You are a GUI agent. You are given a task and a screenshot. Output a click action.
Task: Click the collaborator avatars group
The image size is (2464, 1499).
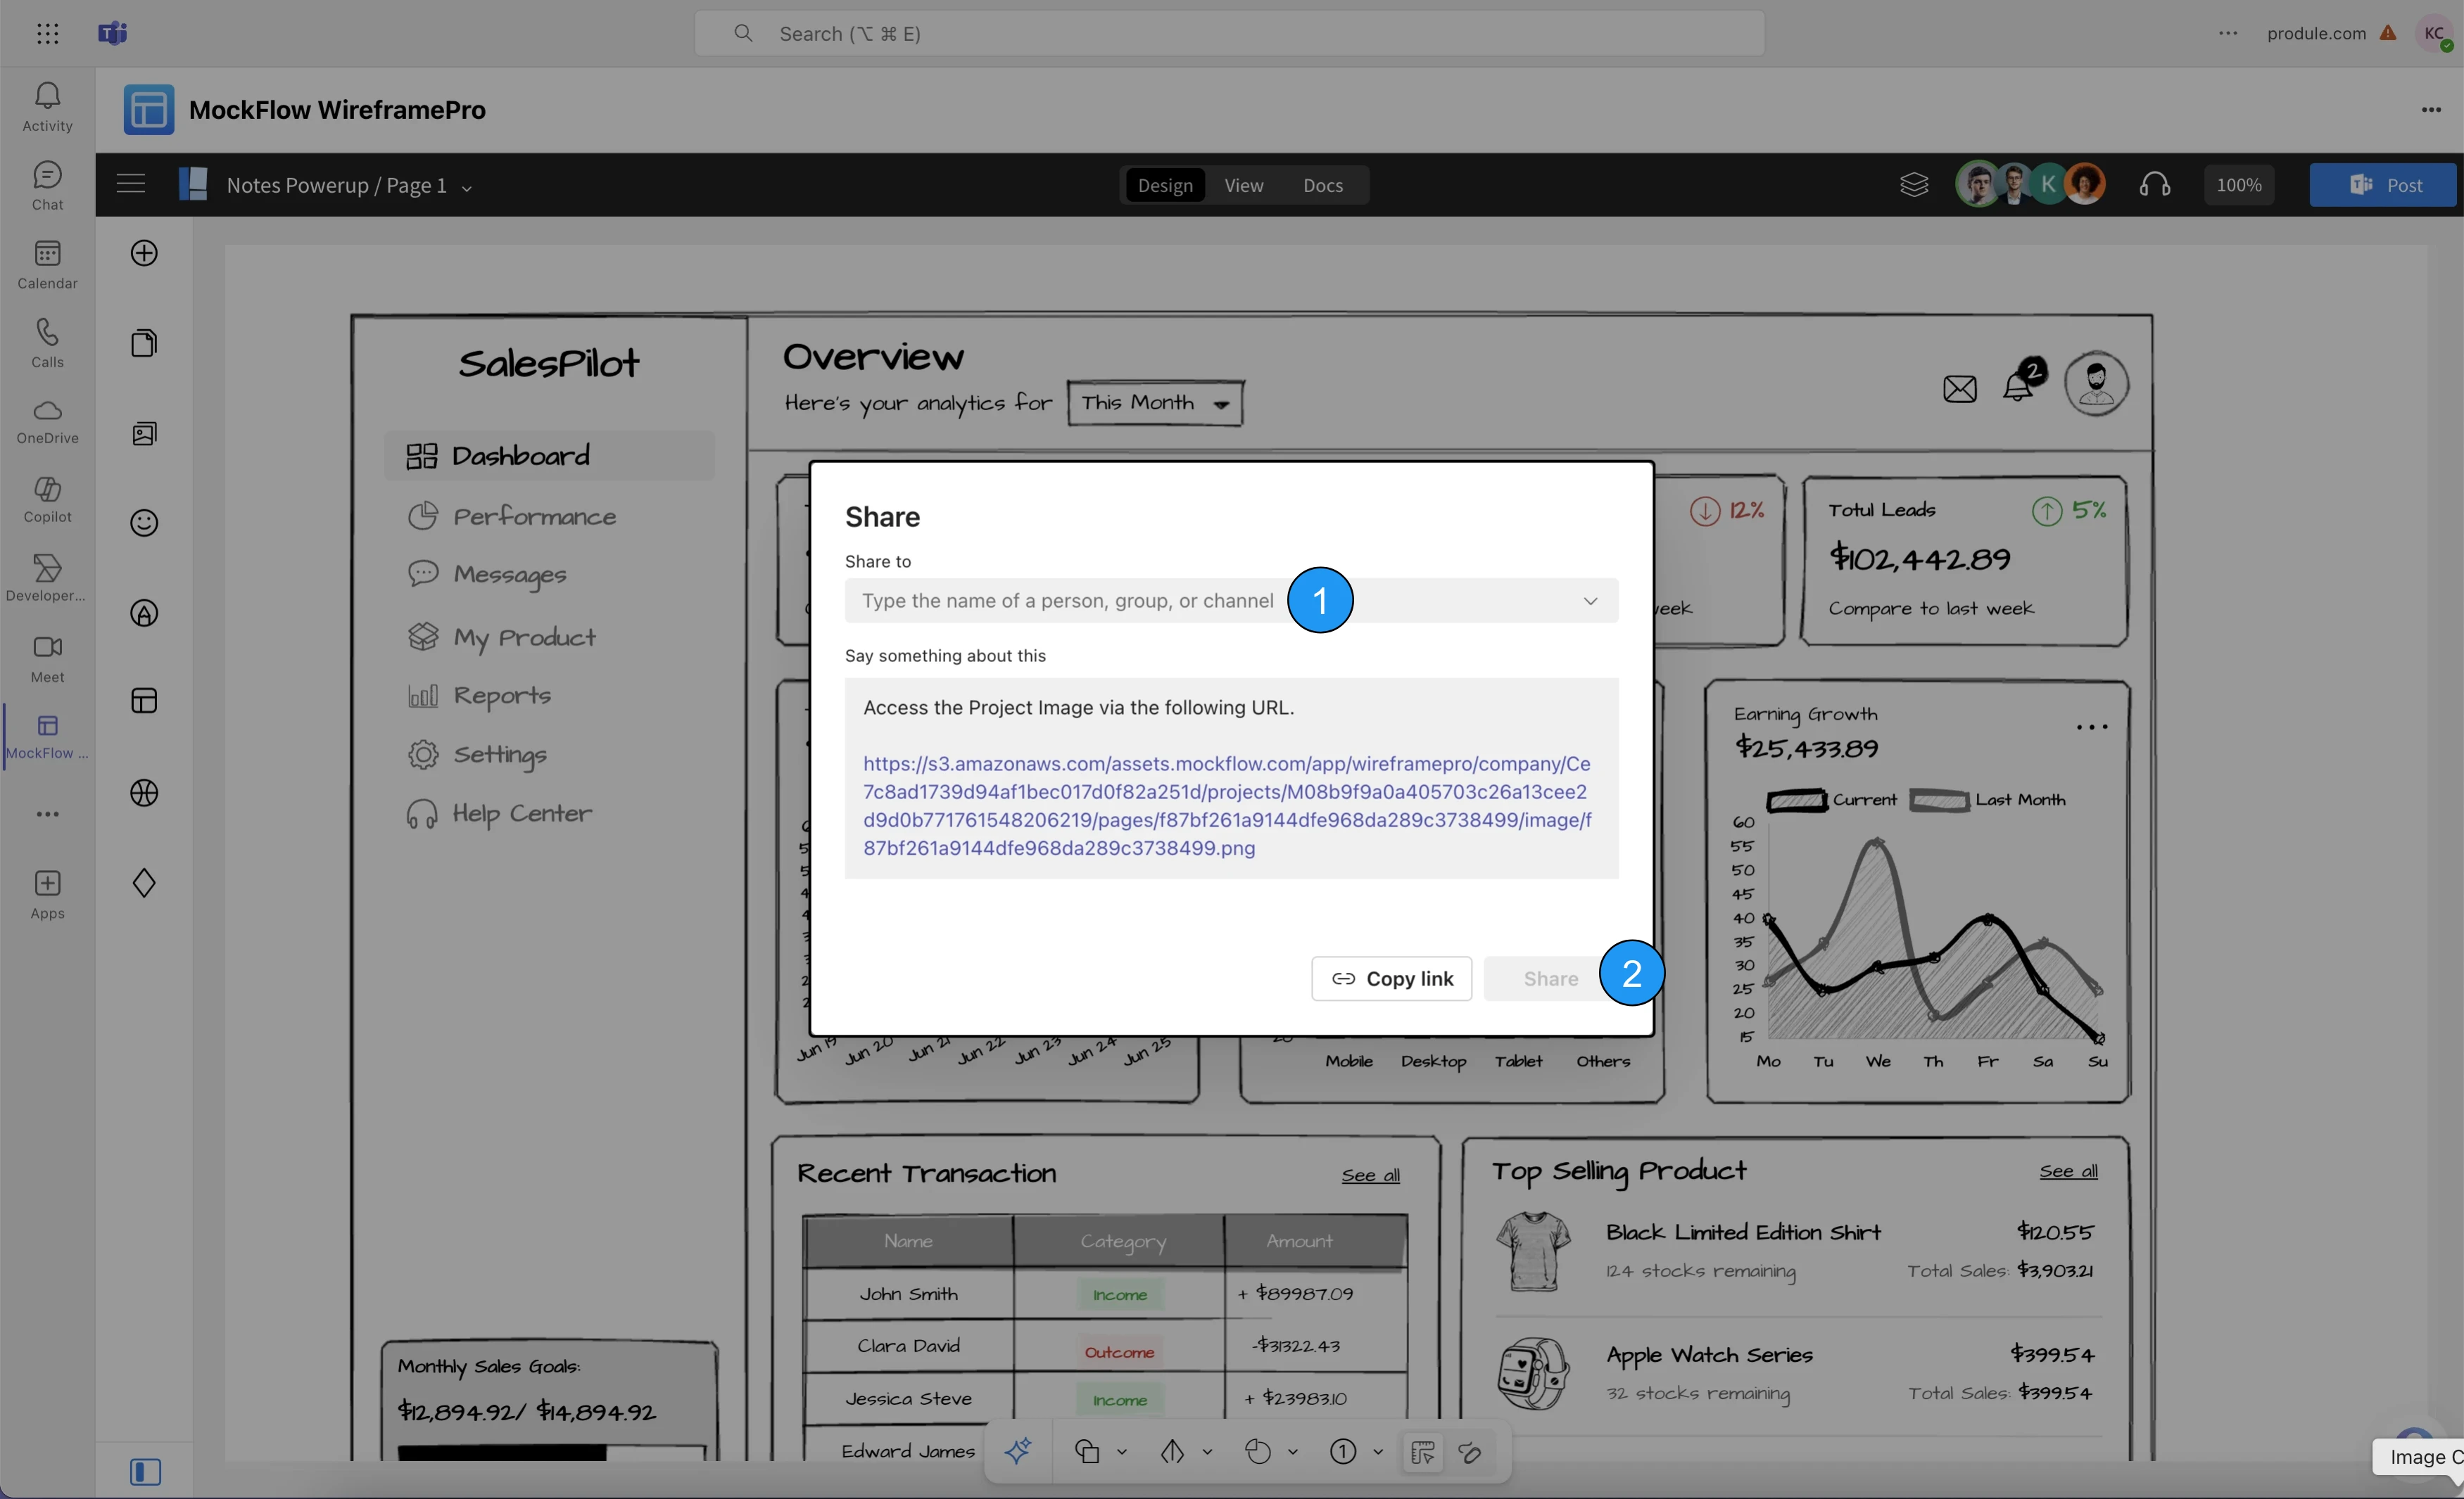click(x=2030, y=185)
